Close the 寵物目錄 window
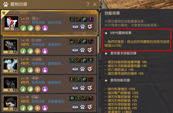 pyautogui.click(x=95, y=5)
